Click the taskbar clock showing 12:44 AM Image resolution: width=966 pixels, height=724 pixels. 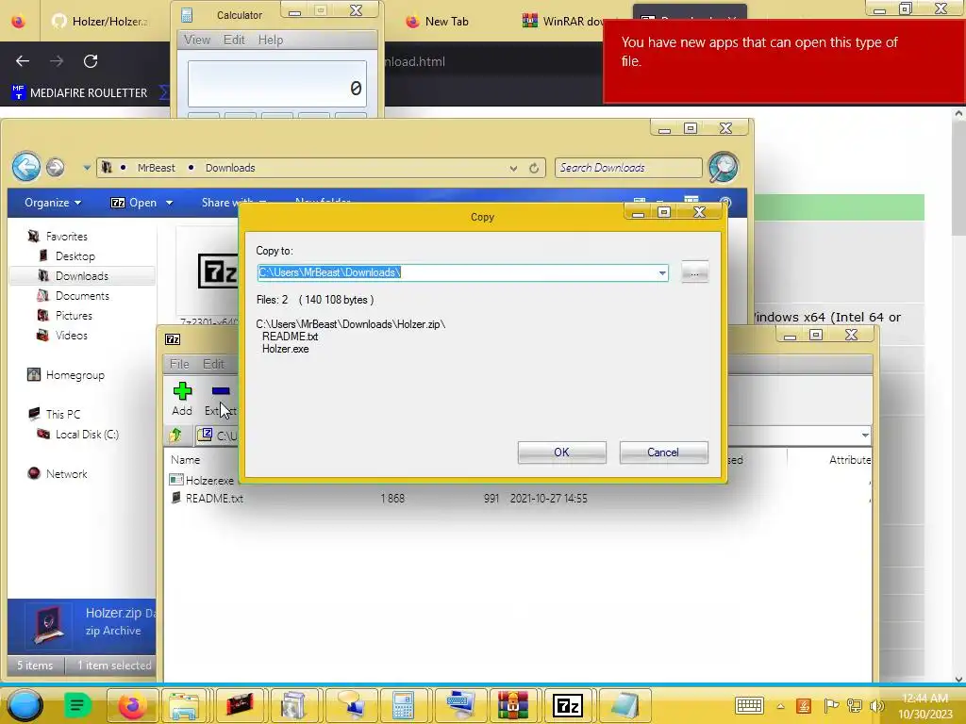tap(924, 706)
